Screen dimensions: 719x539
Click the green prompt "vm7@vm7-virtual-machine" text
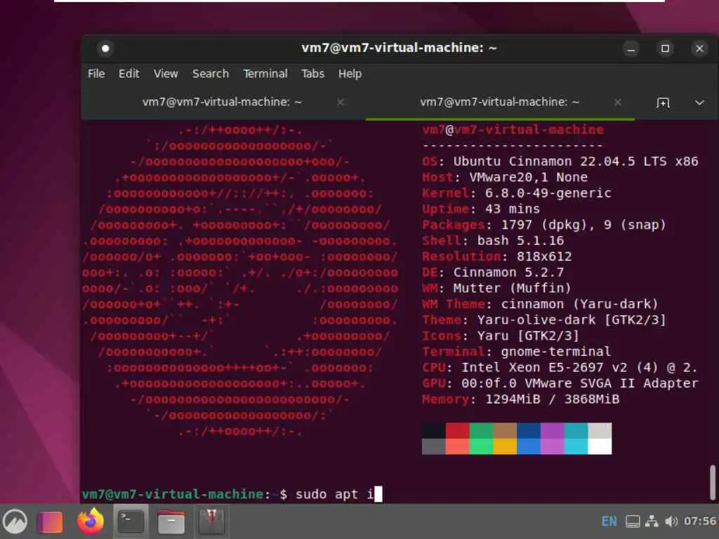point(173,494)
